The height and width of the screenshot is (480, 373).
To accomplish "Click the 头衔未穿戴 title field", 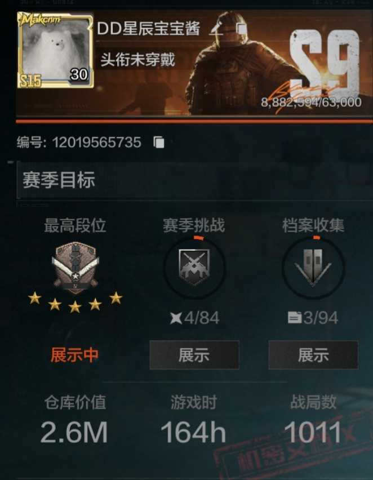I will point(138,59).
